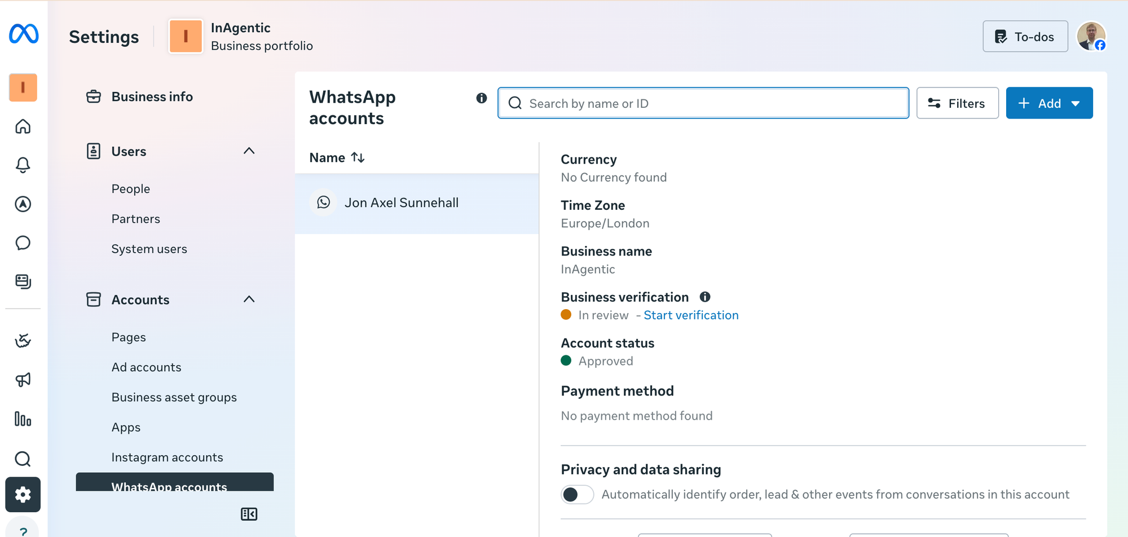Click the In review status text
The image size is (1128, 537).
point(603,315)
